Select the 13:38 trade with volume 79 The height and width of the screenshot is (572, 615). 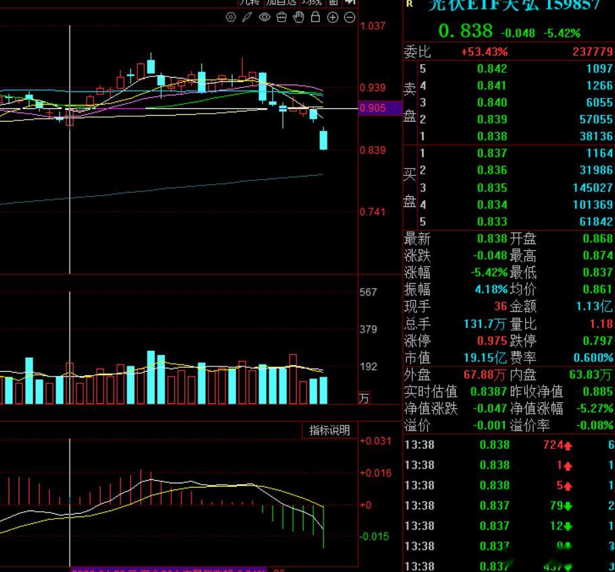click(509, 506)
